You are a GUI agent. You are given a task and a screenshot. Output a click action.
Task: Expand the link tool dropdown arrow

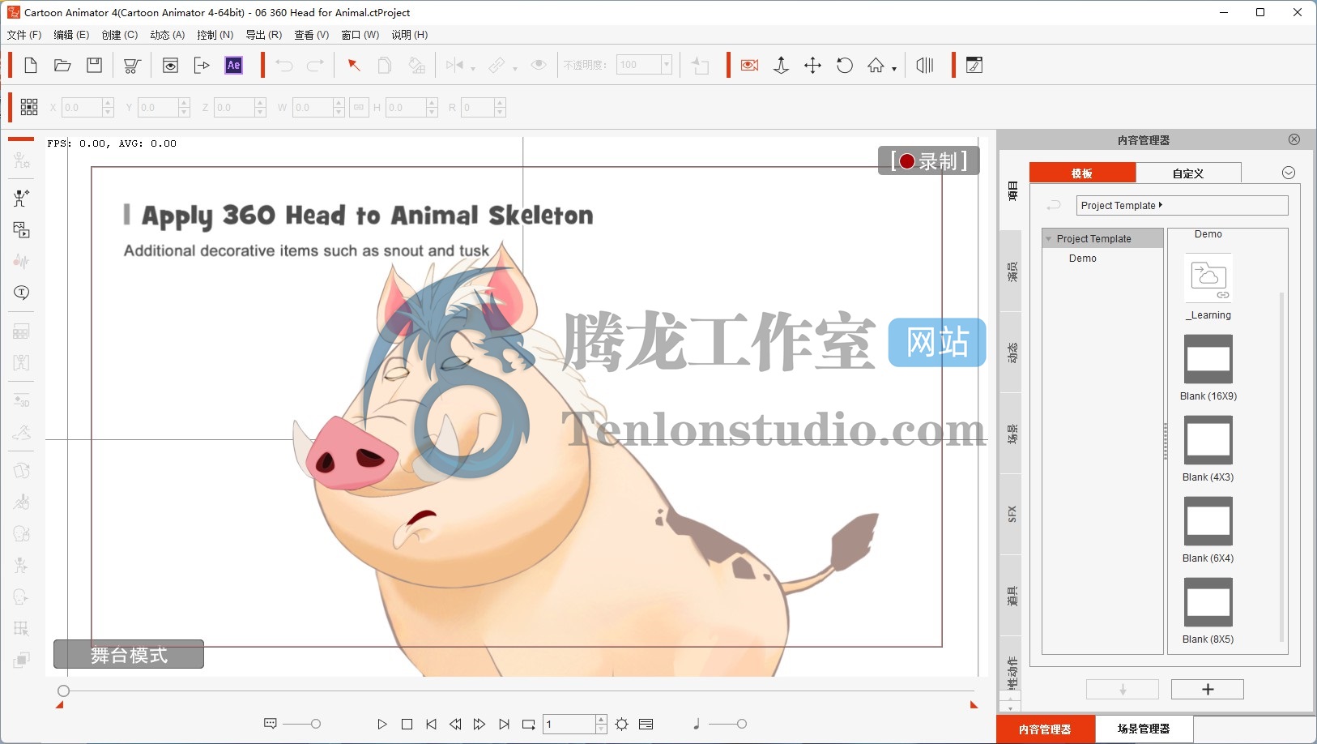(x=515, y=69)
